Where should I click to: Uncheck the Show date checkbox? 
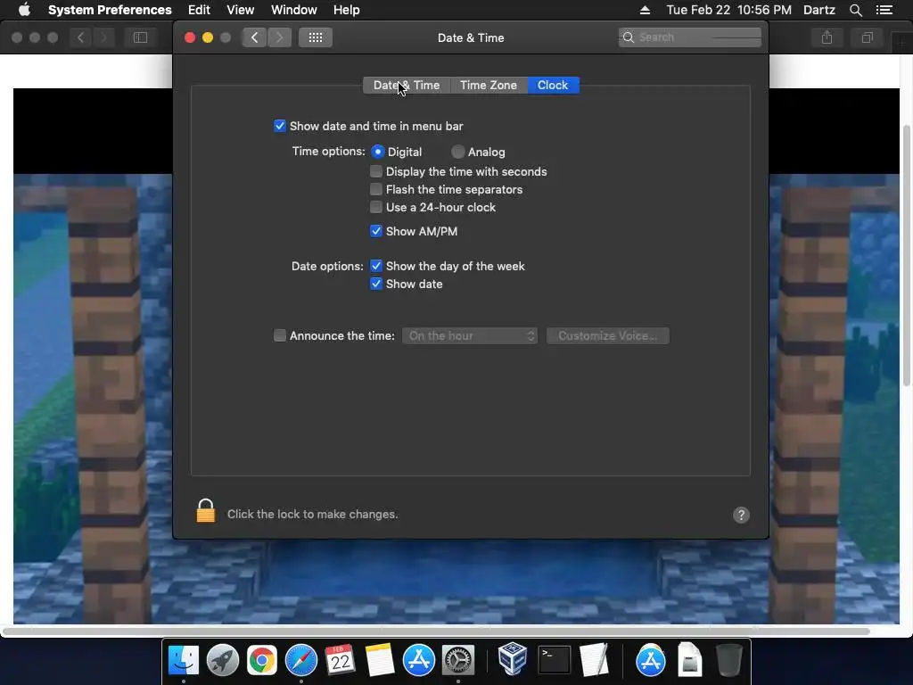coord(376,284)
